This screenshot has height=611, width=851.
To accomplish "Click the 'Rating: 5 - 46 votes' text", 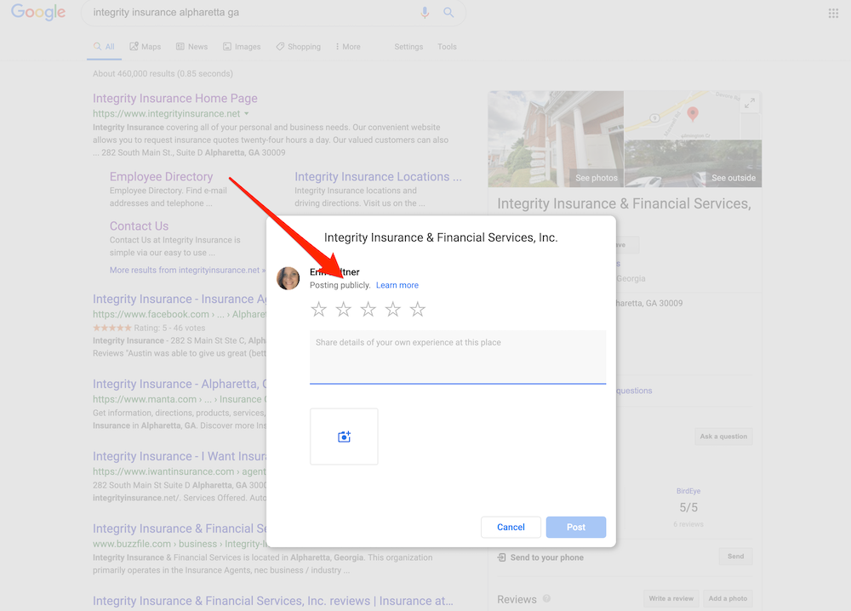I will point(169,328).
